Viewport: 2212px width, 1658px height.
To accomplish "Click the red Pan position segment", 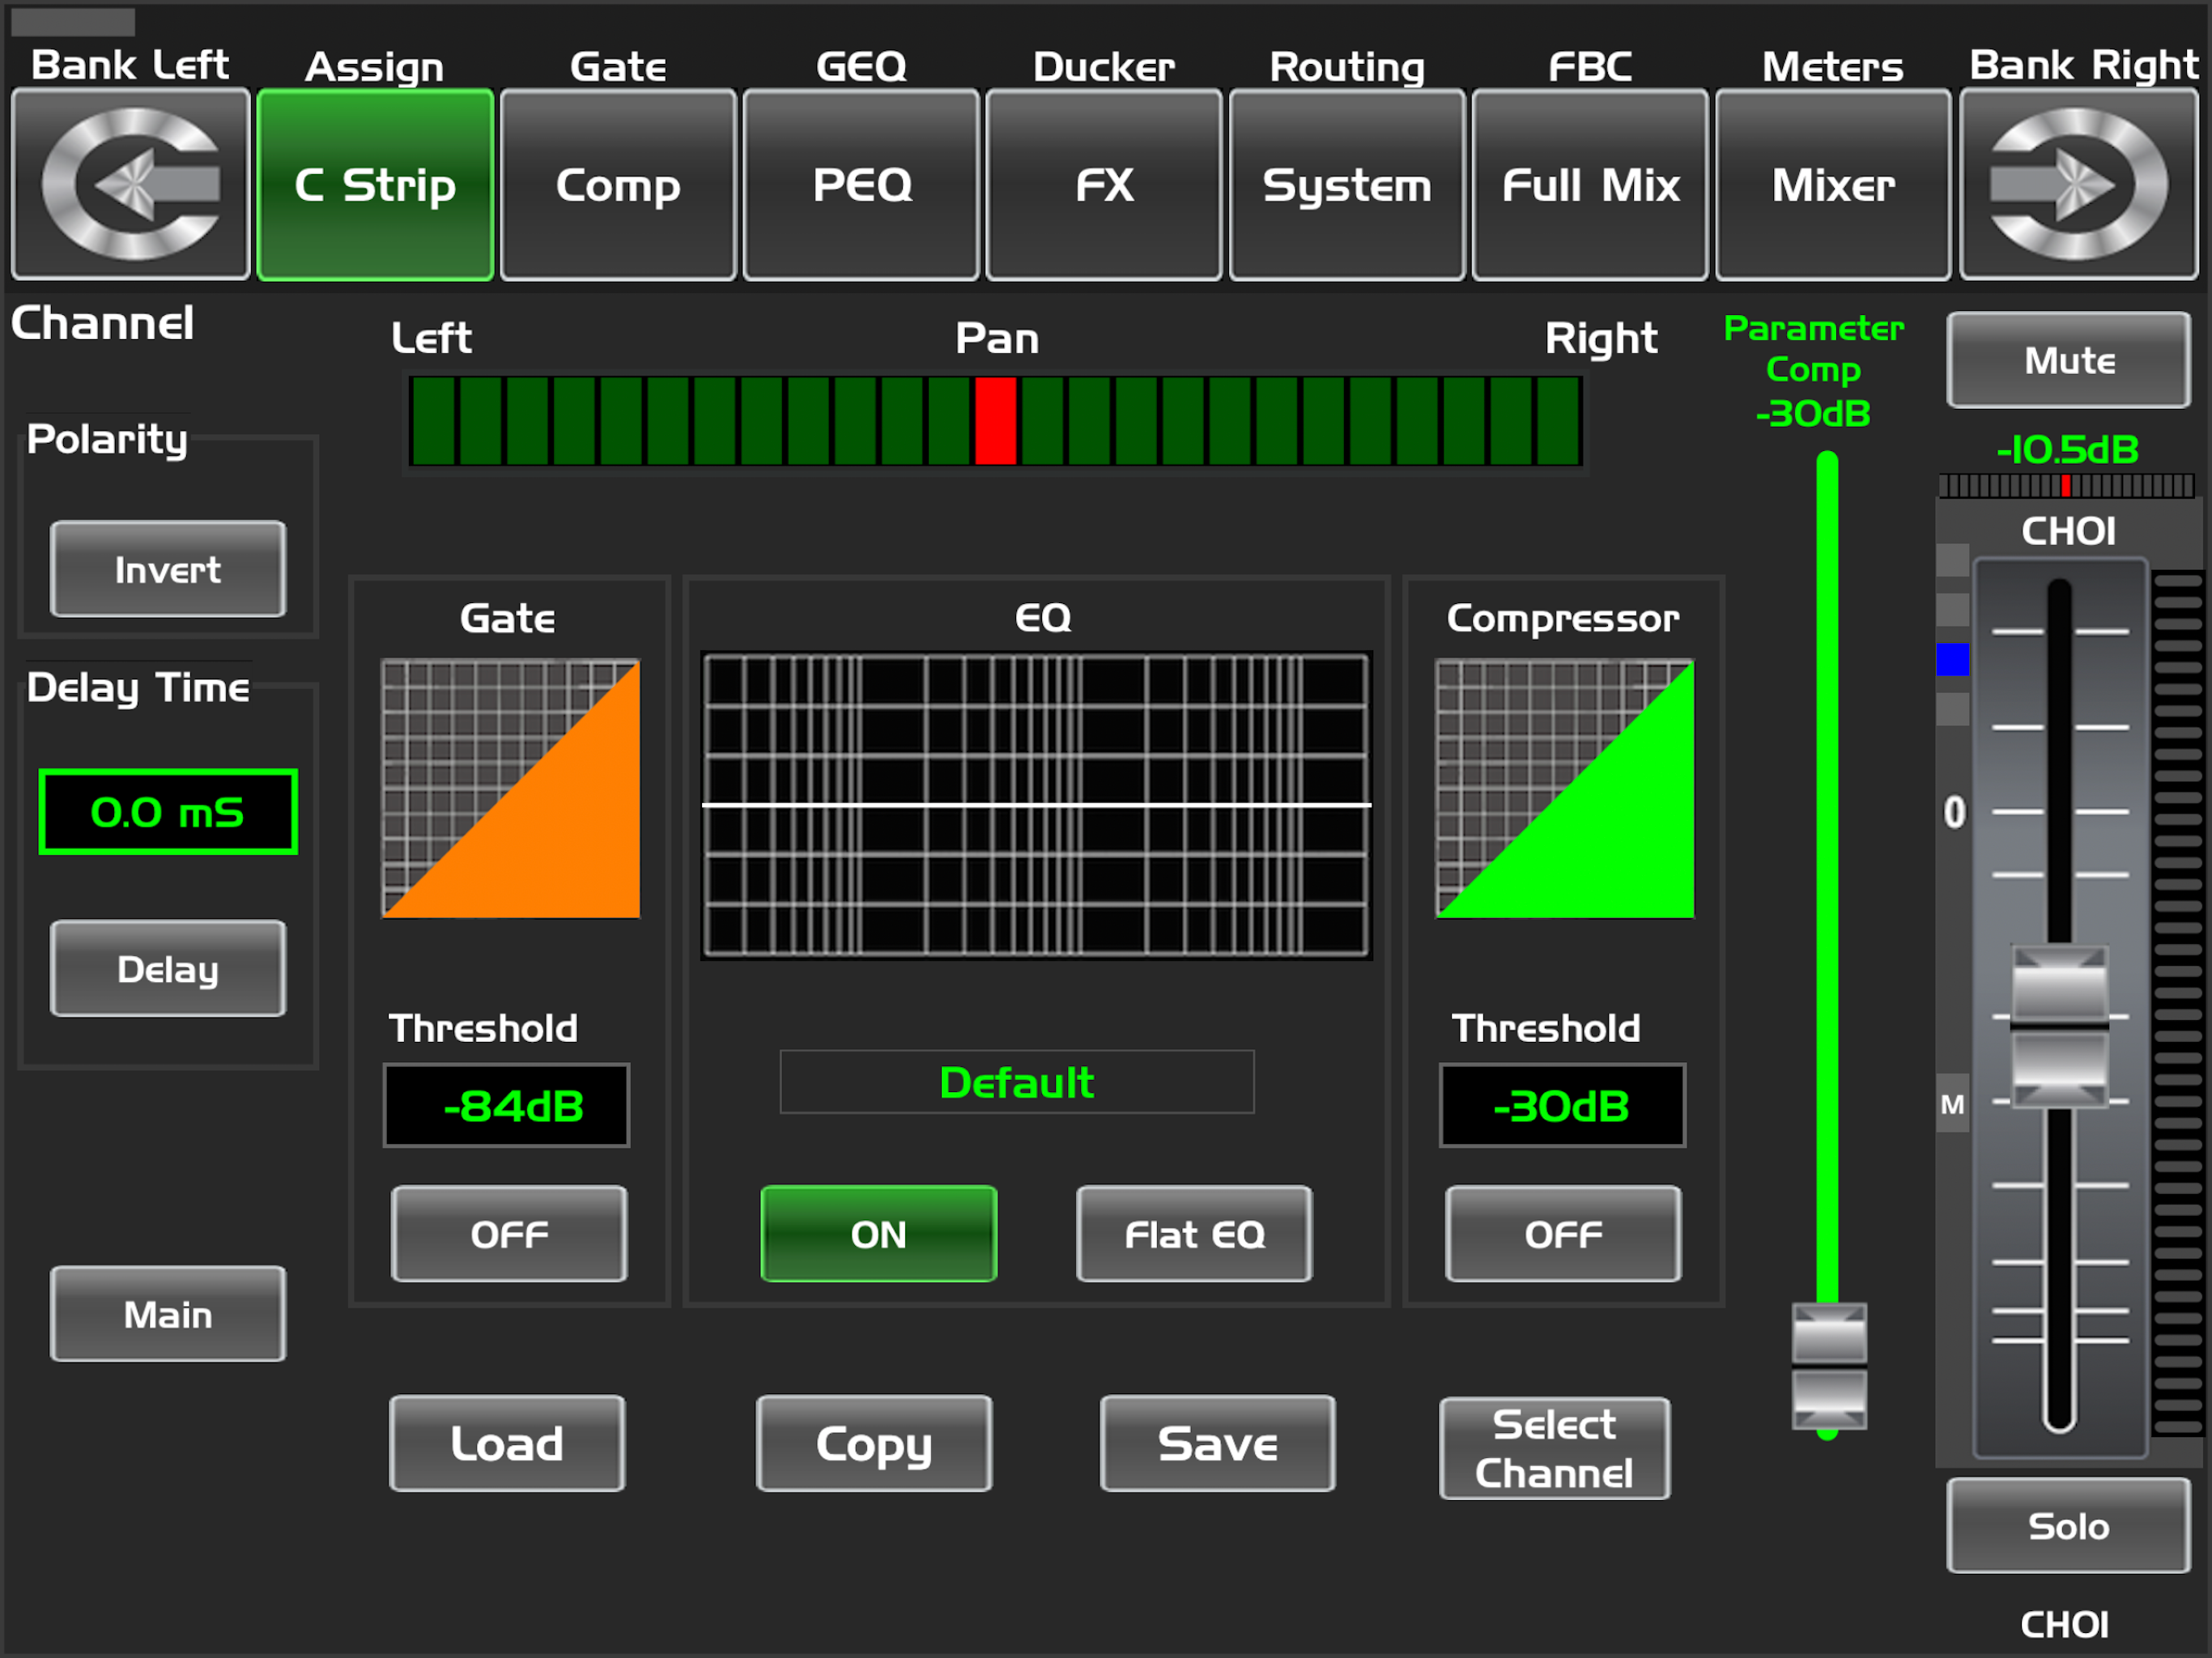I will coord(995,421).
